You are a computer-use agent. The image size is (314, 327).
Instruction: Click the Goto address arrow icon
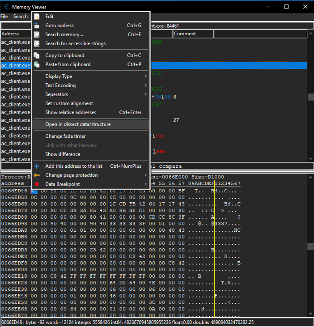tap(37, 25)
